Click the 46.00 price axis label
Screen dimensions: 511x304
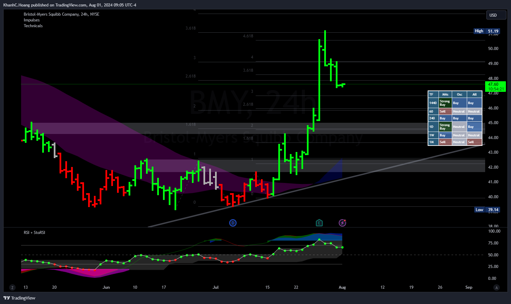493,108
